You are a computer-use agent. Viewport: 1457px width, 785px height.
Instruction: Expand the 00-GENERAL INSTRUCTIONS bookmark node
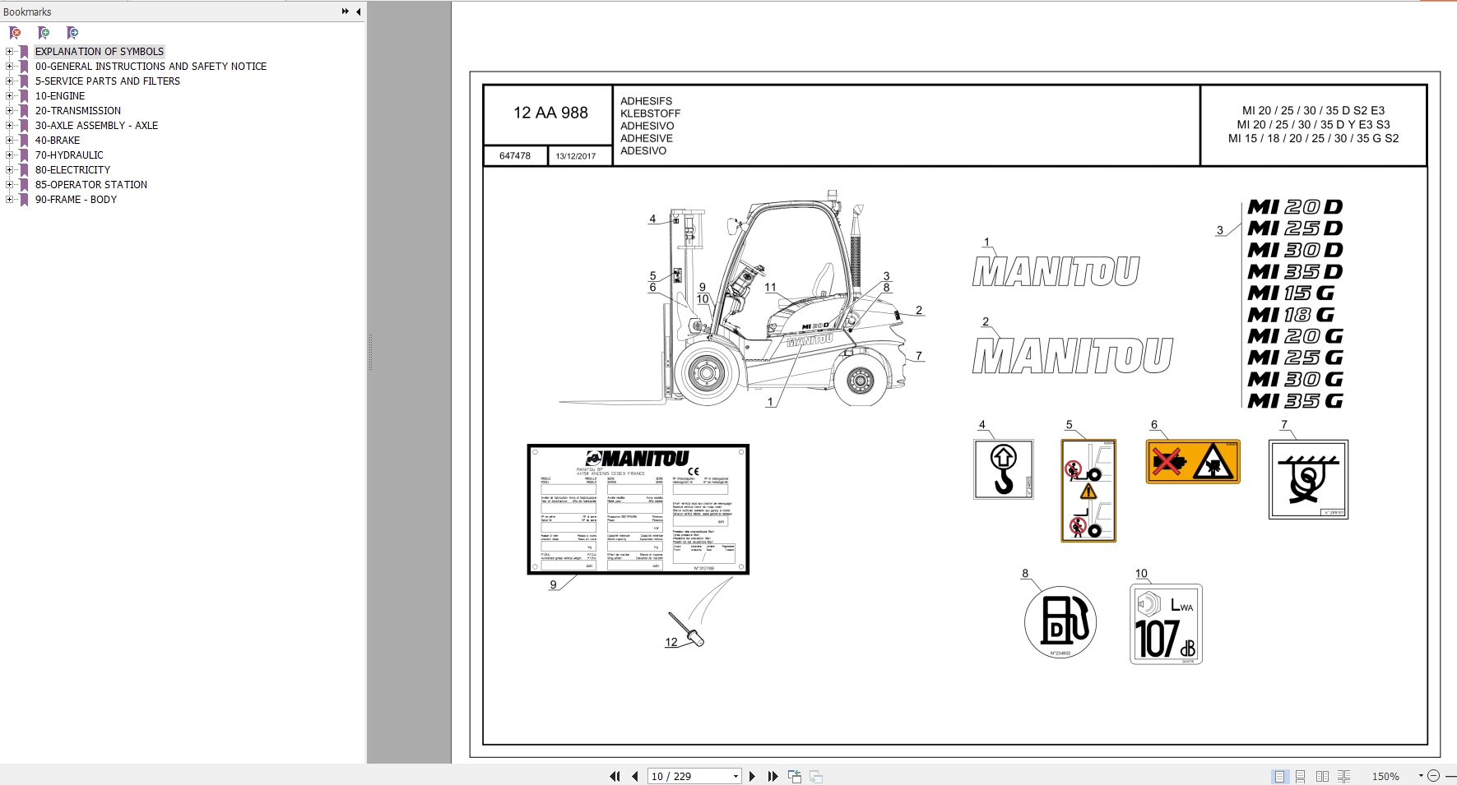[9, 66]
